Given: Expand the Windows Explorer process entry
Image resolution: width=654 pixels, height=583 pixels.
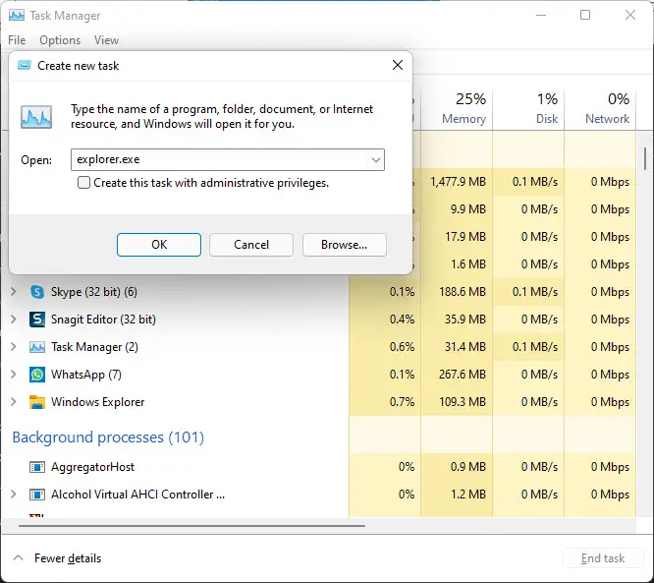Looking at the screenshot, I should click(x=14, y=402).
